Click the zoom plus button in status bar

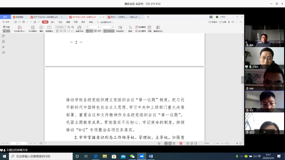pos(237,143)
